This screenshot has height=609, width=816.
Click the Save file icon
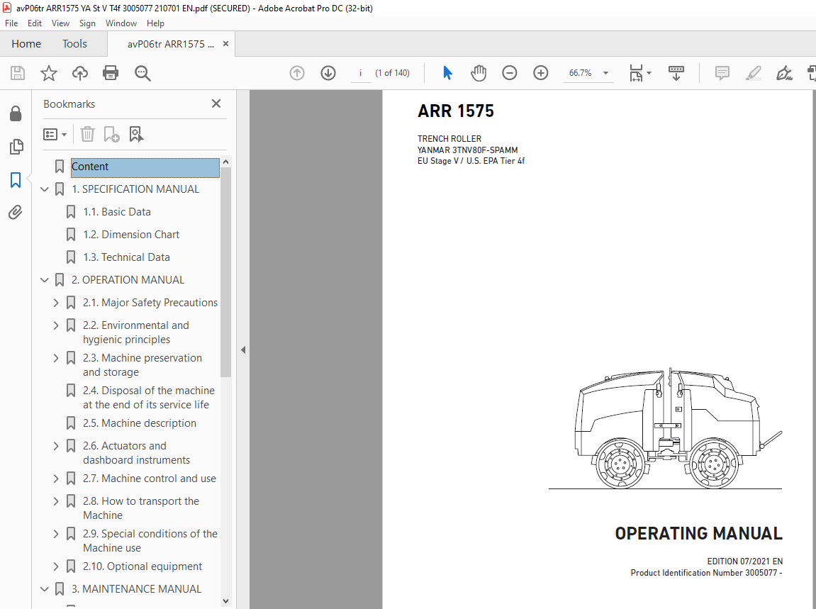point(18,73)
